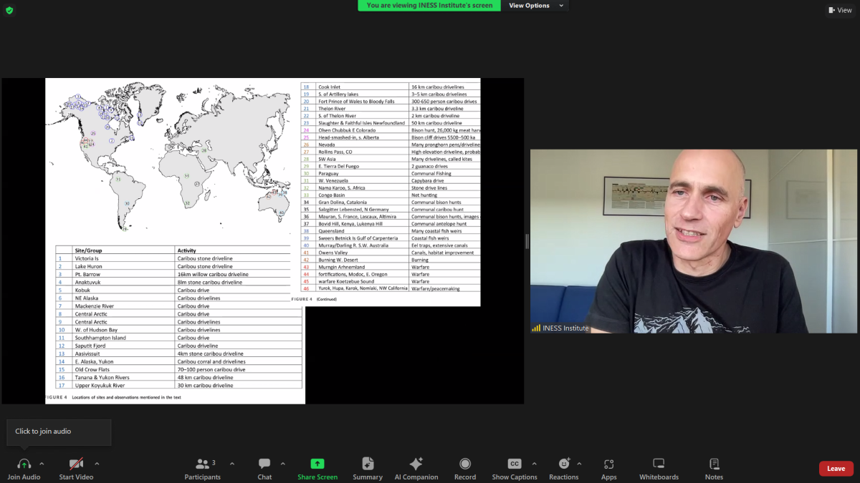
Task: Click the Join Audio headphones icon
Action: click(x=24, y=464)
